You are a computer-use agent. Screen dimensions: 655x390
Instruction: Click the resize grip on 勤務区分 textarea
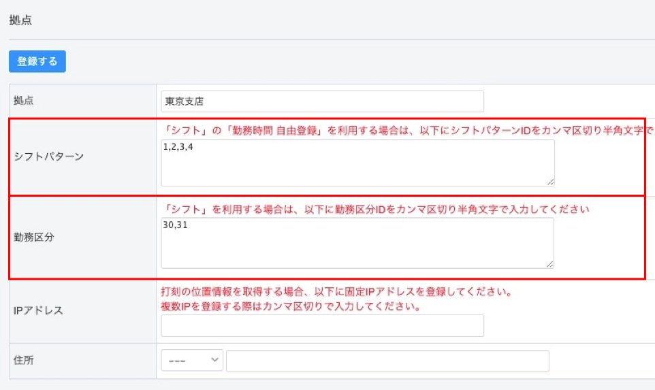(x=549, y=263)
